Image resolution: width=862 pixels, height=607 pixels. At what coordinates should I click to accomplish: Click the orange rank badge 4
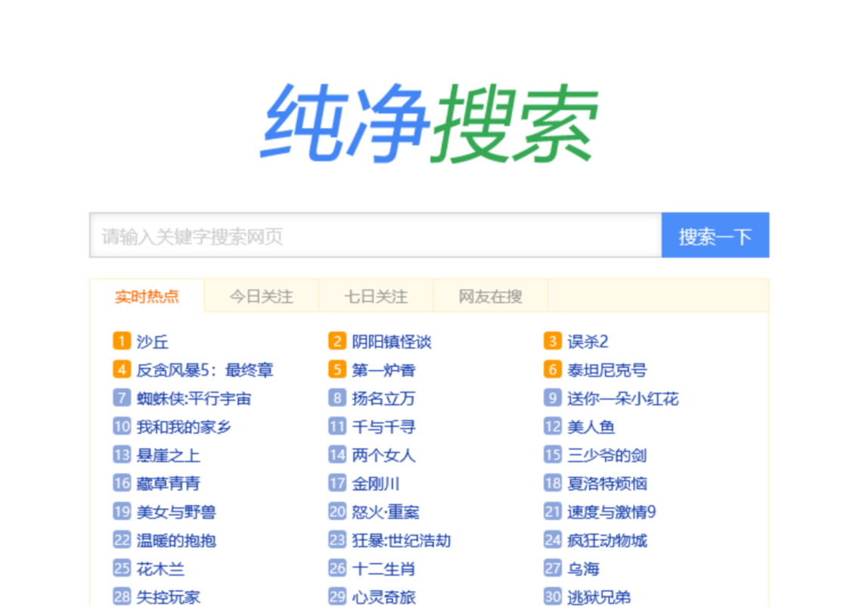tap(122, 369)
